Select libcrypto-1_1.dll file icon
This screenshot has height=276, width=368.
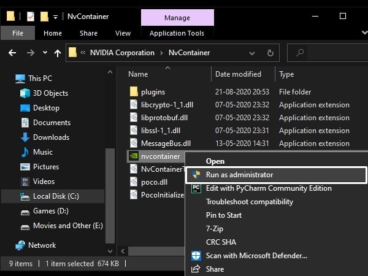[x=134, y=105]
